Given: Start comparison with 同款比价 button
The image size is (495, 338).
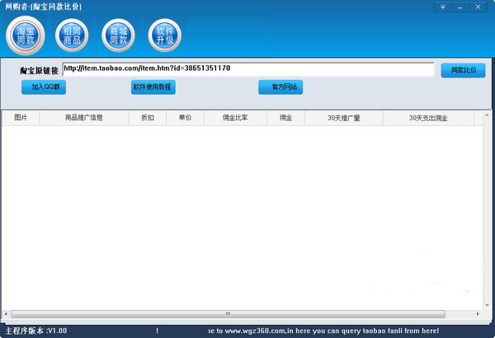Looking at the screenshot, I should (463, 70).
